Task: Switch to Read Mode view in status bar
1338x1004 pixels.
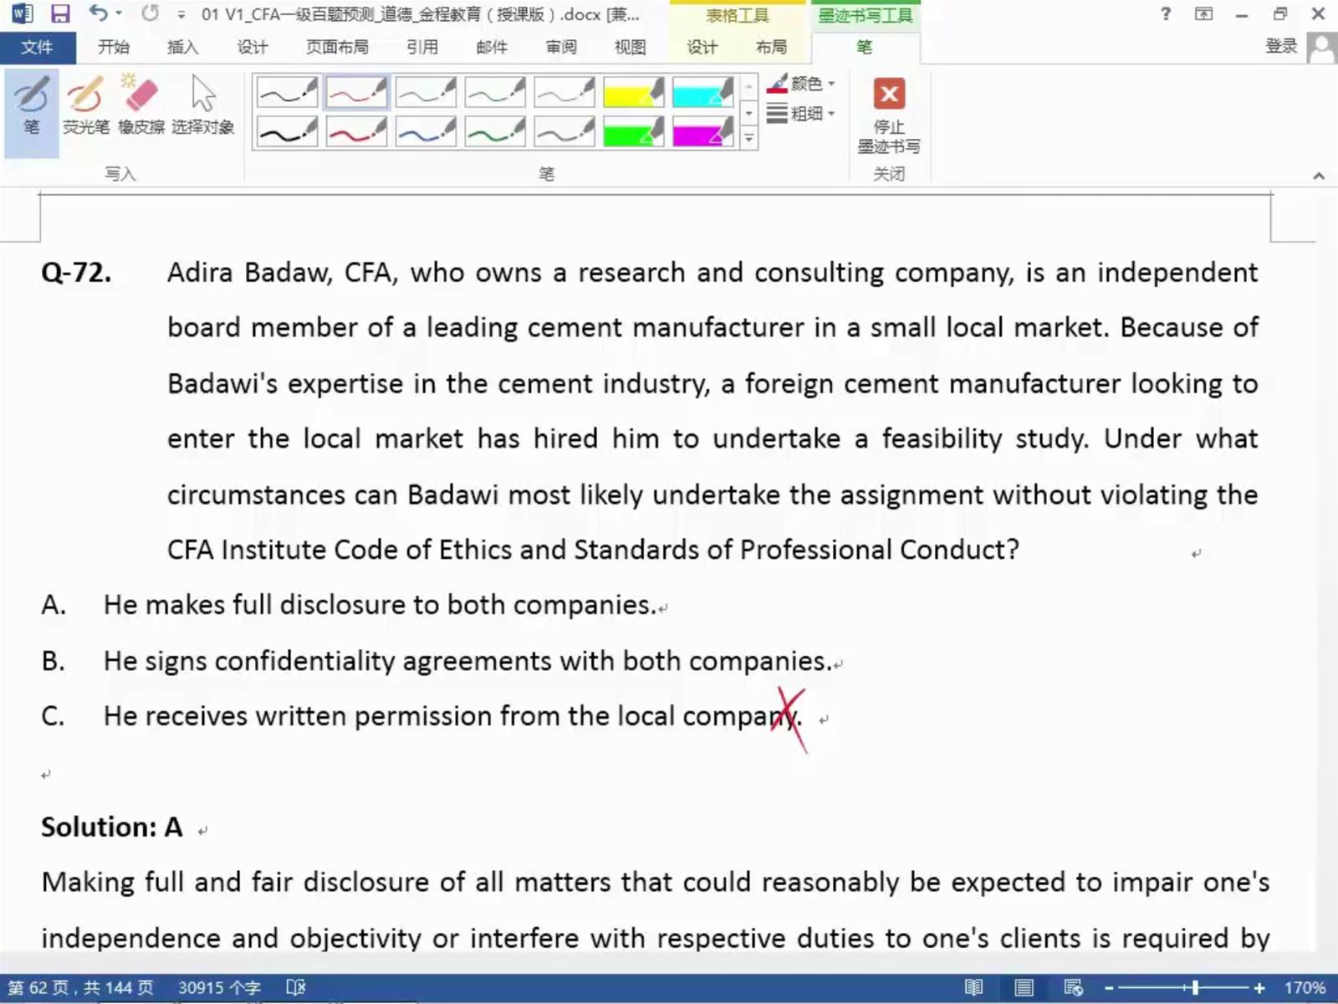Action: point(973,988)
